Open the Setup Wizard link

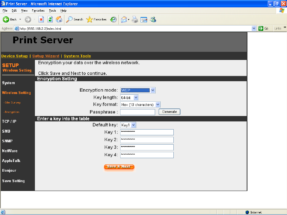(x=46, y=56)
